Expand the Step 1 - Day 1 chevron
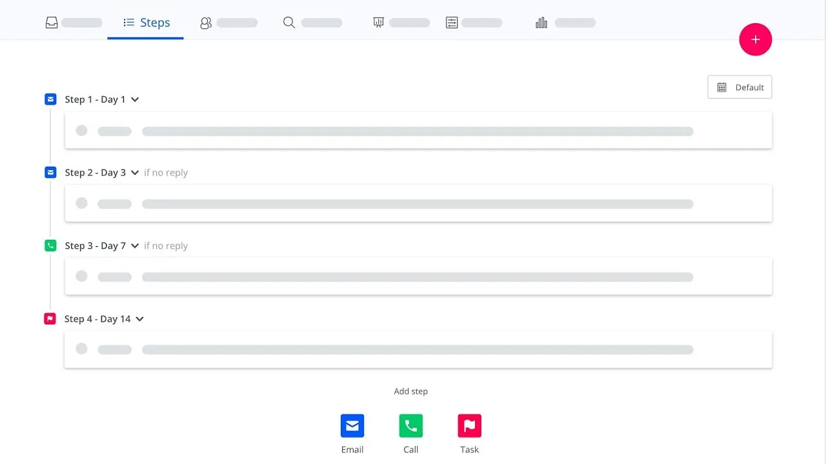 (134, 99)
